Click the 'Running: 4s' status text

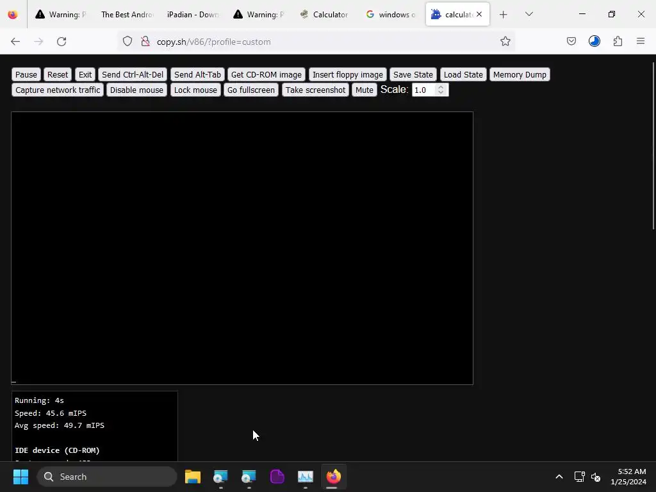(x=39, y=401)
